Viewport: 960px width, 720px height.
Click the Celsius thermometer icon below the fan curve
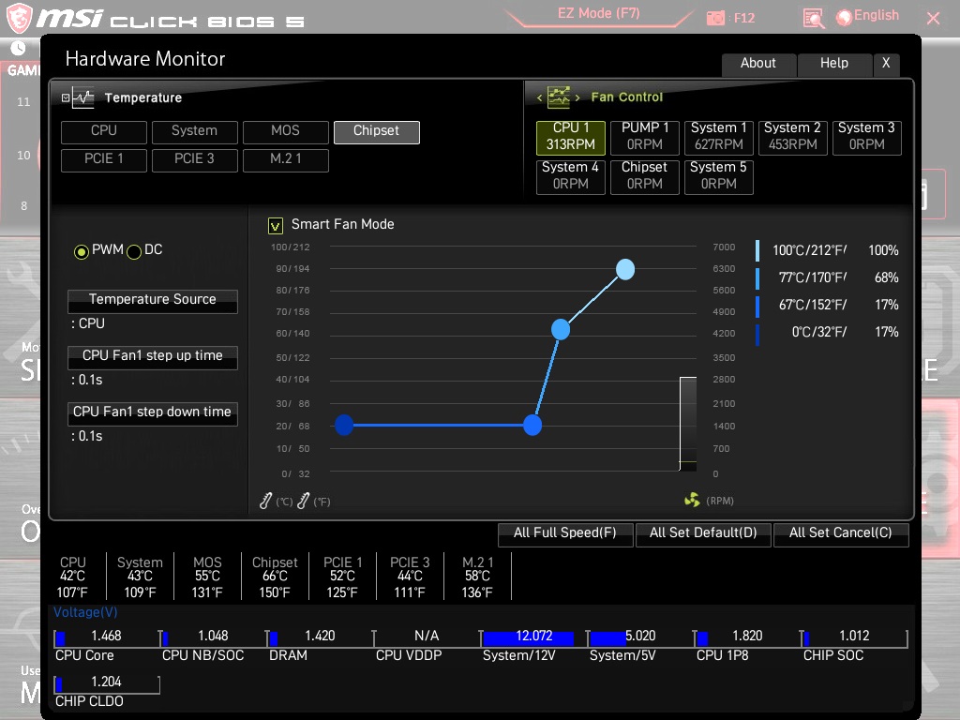point(265,501)
